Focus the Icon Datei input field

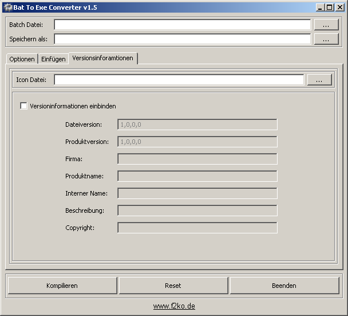point(179,80)
